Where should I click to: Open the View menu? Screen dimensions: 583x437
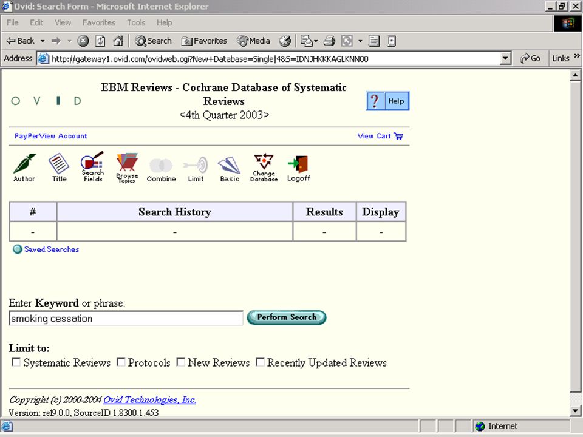pos(63,22)
